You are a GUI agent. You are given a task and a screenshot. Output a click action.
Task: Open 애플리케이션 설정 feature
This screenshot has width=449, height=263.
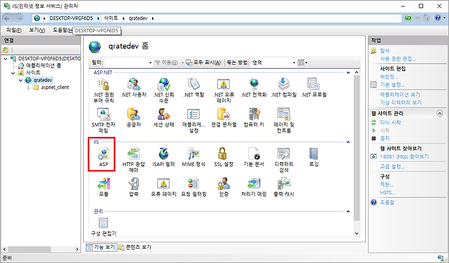point(193,120)
